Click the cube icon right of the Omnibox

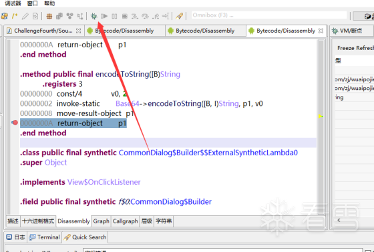[x=369, y=16]
